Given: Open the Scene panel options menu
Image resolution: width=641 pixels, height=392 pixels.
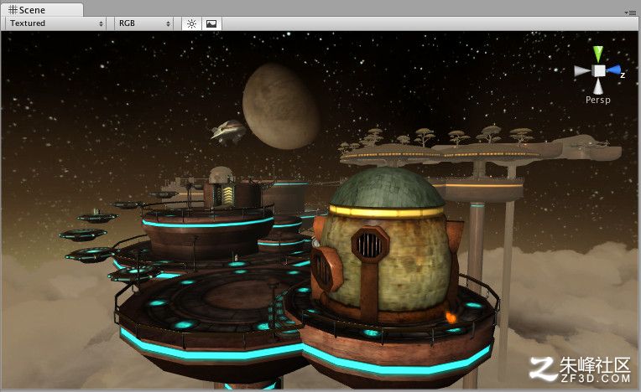Looking at the screenshot, I should pyautogui.click(x=630, y=13).
